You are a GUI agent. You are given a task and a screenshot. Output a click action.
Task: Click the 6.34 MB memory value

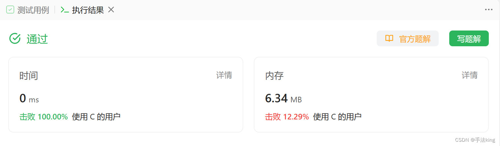pos(283,98)
